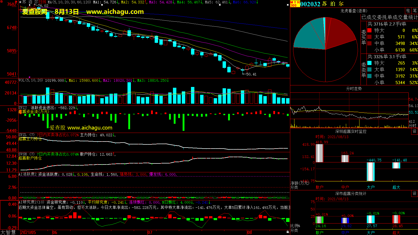Click the lock icon at chart bottom right

288,232
